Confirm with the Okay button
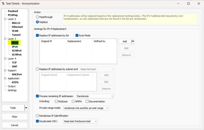Viewport: 204px width, 130px height. (15, 116)
